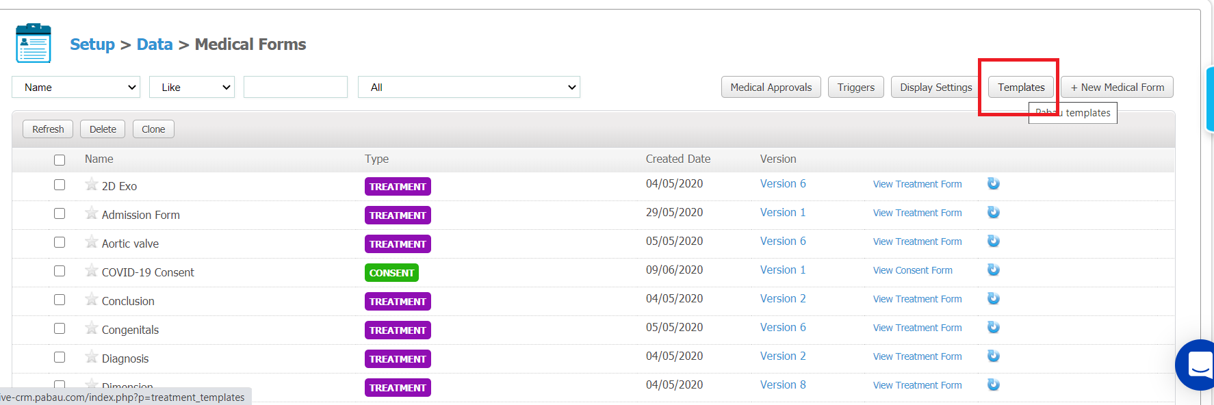
Task: Star the Conclusion form
Action: tap(91, 299)
